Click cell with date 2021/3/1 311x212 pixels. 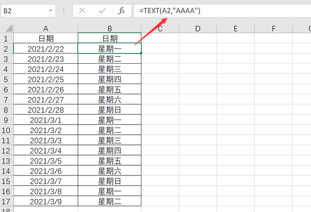46,120
